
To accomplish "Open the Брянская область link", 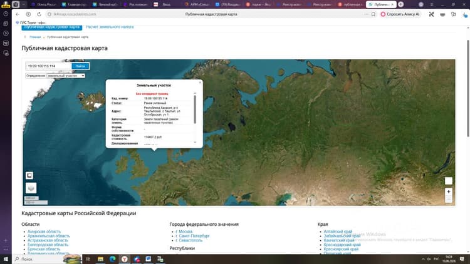I will [x=44, y=249].
